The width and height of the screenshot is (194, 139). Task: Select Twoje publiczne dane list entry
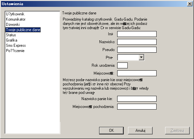tap(23, 30)
